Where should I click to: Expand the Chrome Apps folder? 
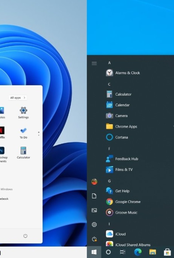click(126, 126)
